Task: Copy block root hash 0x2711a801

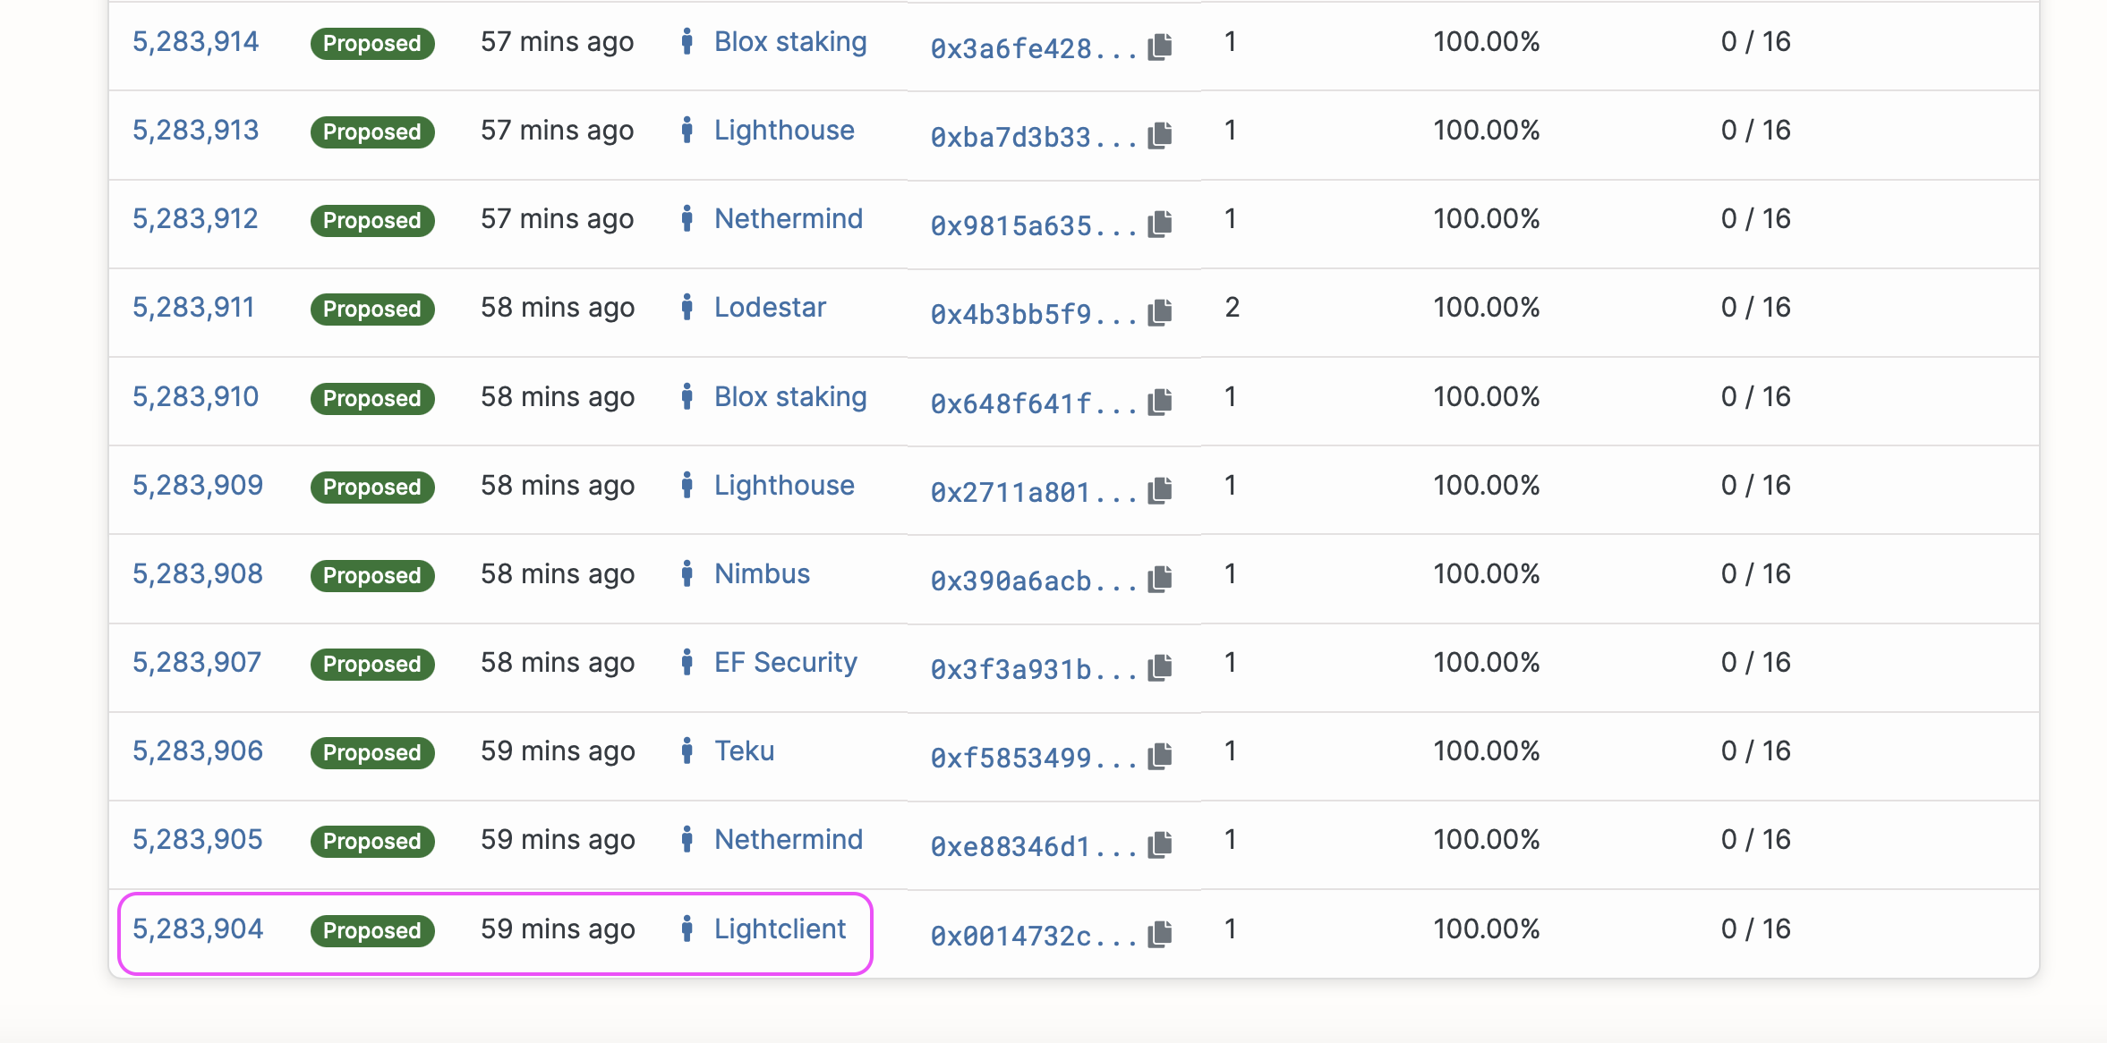Action: (x=1160, y=490)
